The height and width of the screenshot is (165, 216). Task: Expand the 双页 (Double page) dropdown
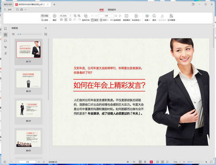coord(104,20)
